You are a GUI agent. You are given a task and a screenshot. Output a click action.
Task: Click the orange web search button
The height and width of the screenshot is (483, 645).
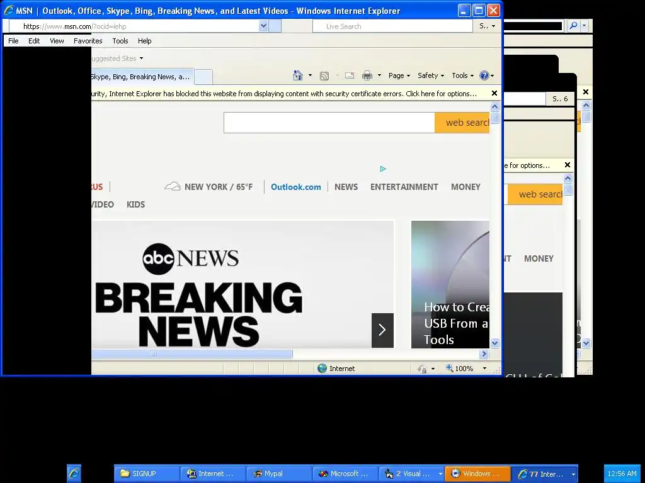(462, 123)
